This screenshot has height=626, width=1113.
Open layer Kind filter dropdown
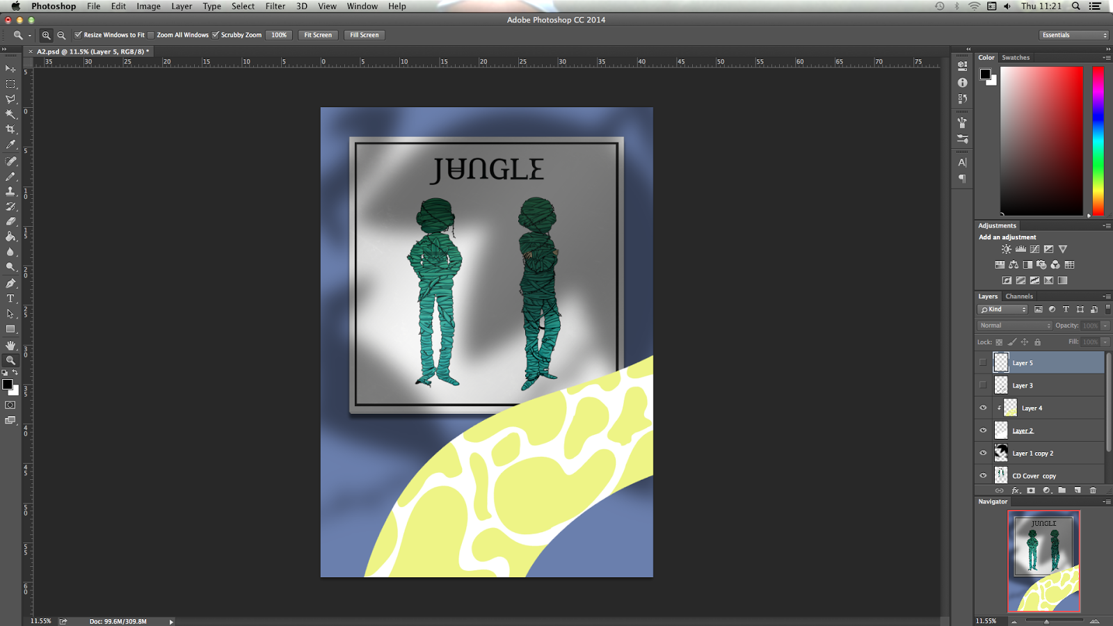pyautogui.click(x=1002, y=310)
